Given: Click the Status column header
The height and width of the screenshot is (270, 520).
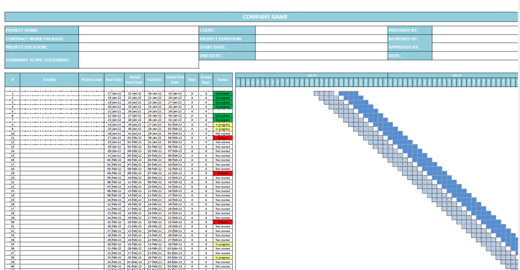Looking at the screenshot, I should click(x=222, y=80).
